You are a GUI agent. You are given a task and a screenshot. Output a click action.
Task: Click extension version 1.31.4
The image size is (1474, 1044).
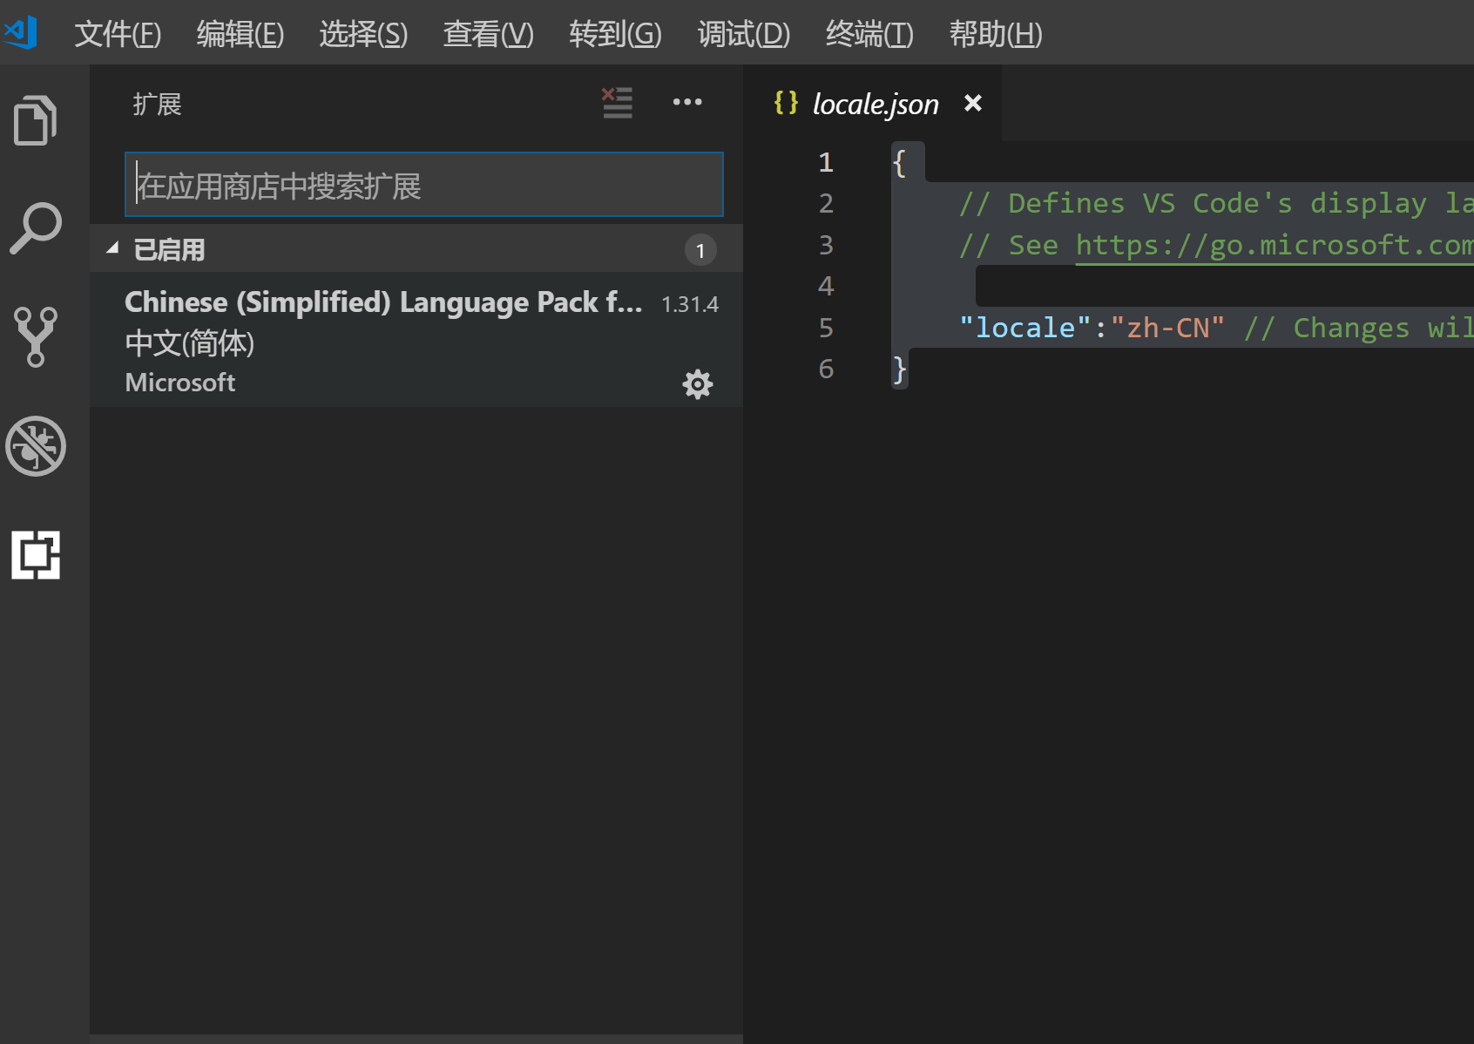pos(690,304)
